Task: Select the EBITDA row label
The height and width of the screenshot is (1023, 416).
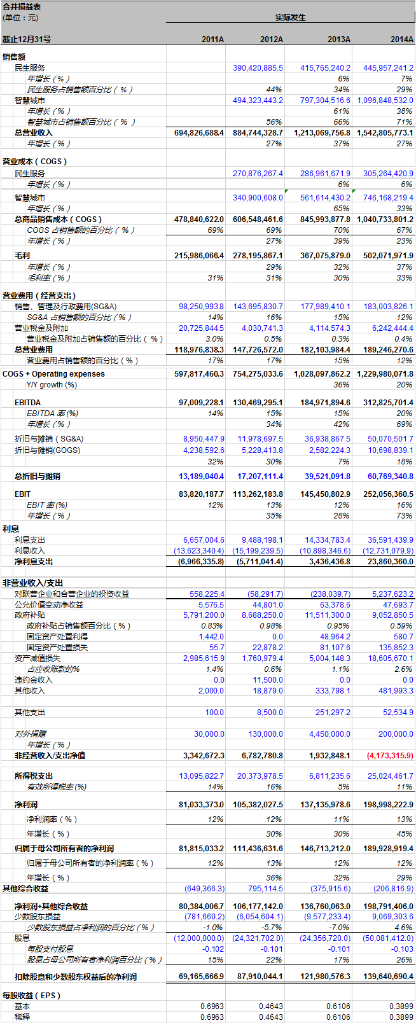Action: (27, 403)
